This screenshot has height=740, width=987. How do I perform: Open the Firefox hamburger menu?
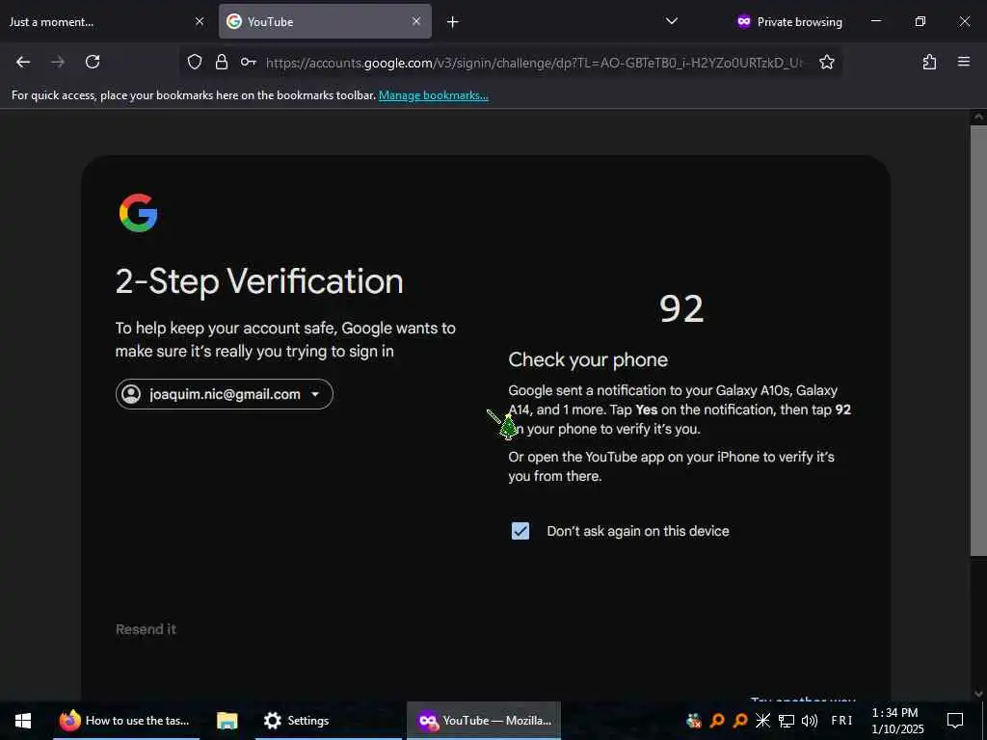(963, 62)
